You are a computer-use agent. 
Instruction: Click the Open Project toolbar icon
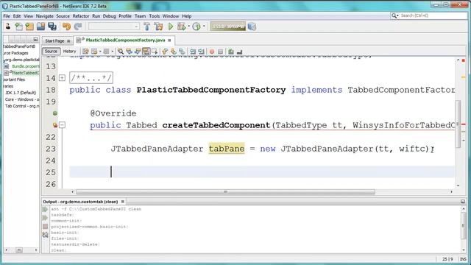41,26
